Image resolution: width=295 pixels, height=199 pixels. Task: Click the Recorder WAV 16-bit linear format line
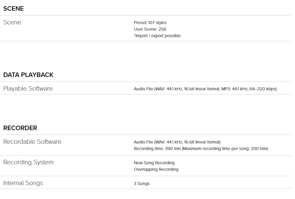(x=177, y=142)
